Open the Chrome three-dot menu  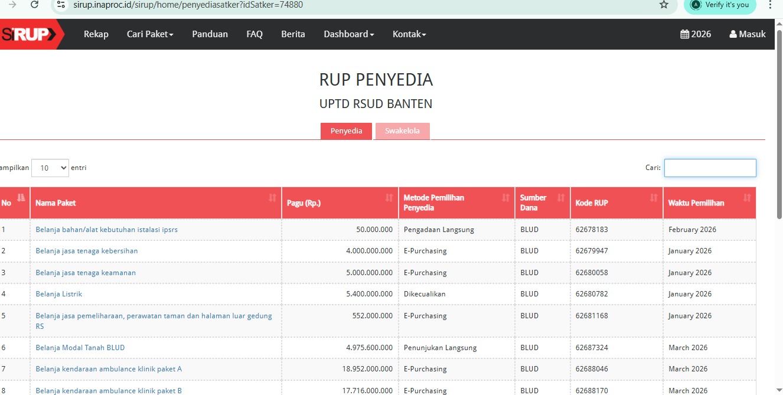[770, 5]
